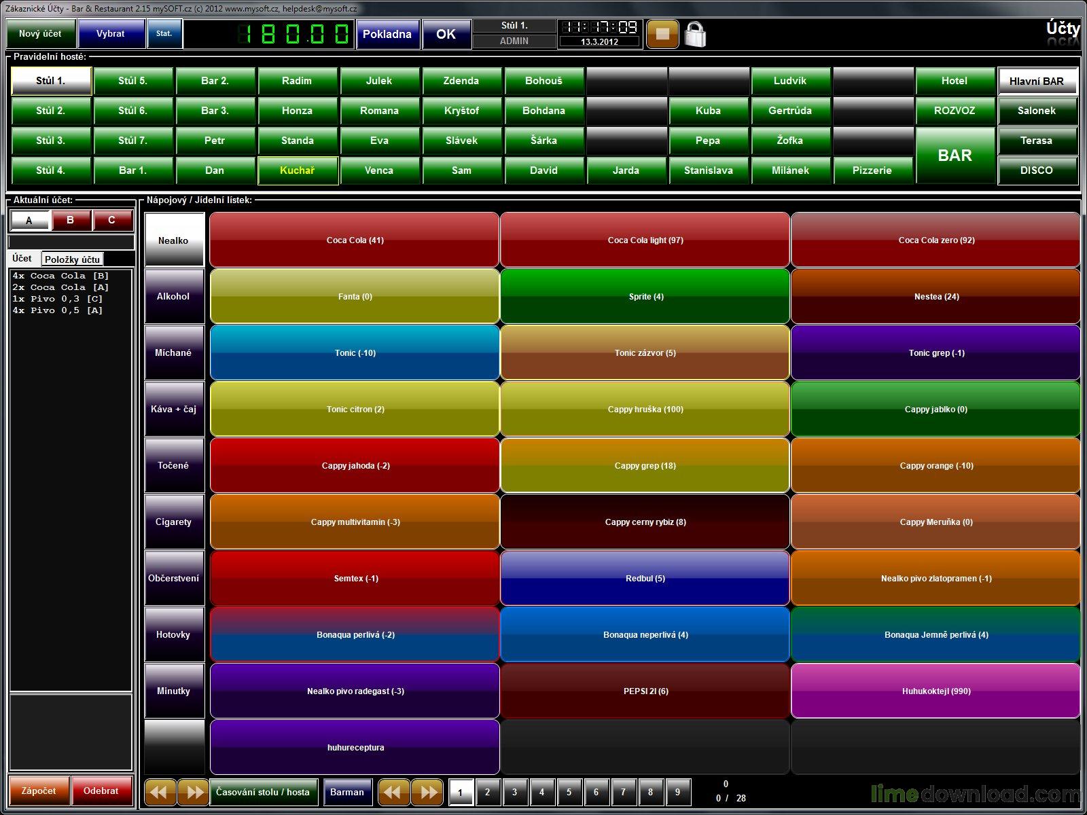Click forward arrows beside page 1 button
Image resolution: width=1087 pixels, height=815 pixels.
428,792
